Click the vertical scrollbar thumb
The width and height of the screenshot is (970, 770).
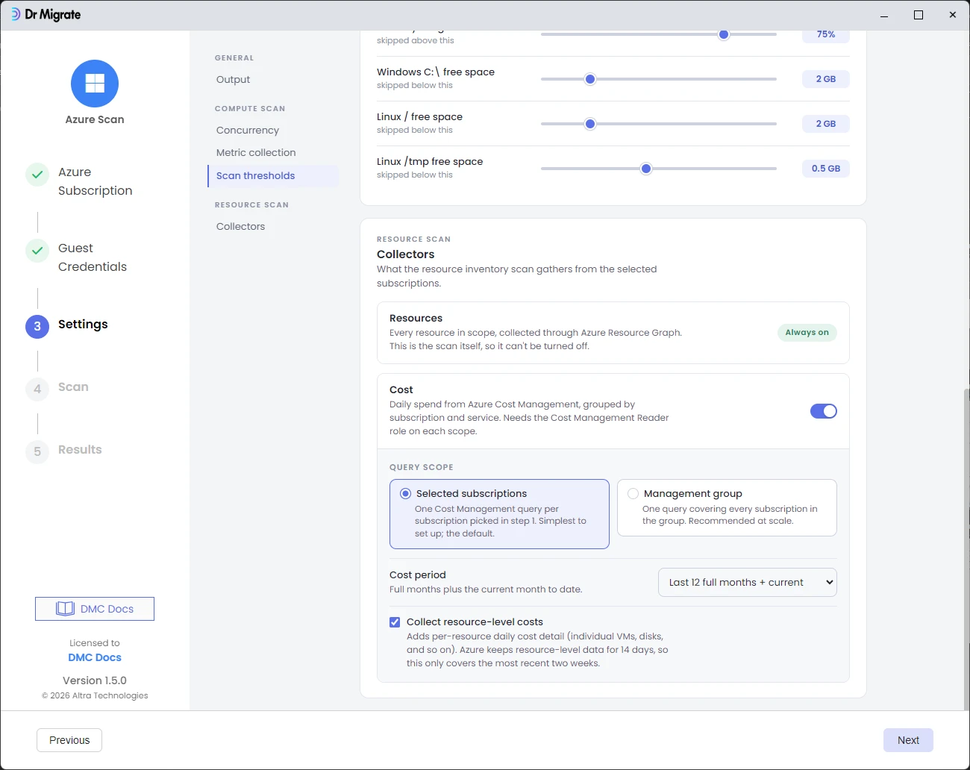tap(966, 548)
